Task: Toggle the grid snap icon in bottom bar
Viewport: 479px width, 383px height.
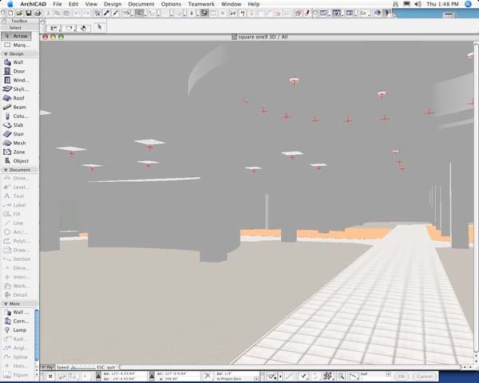Action: [x=327, y=376]
